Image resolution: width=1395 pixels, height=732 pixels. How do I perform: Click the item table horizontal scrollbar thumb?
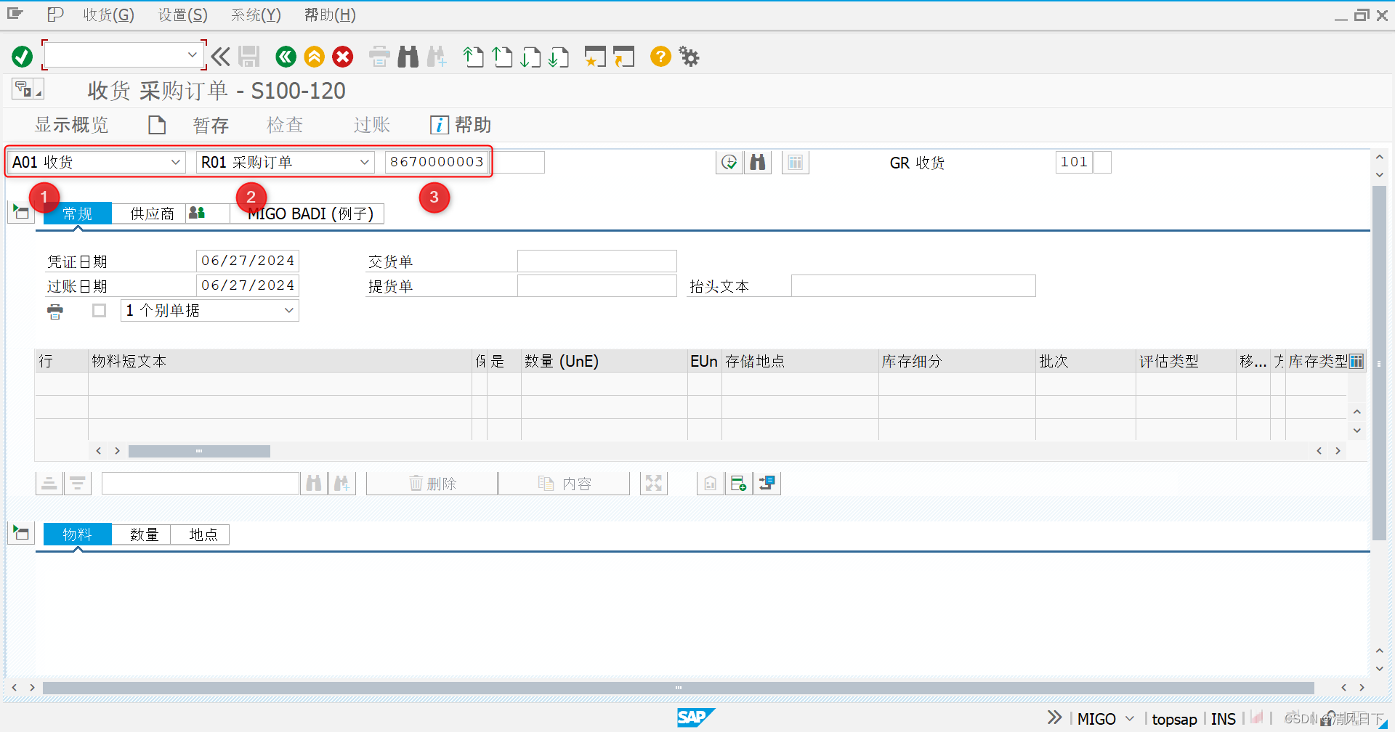(x=199, y=451)
